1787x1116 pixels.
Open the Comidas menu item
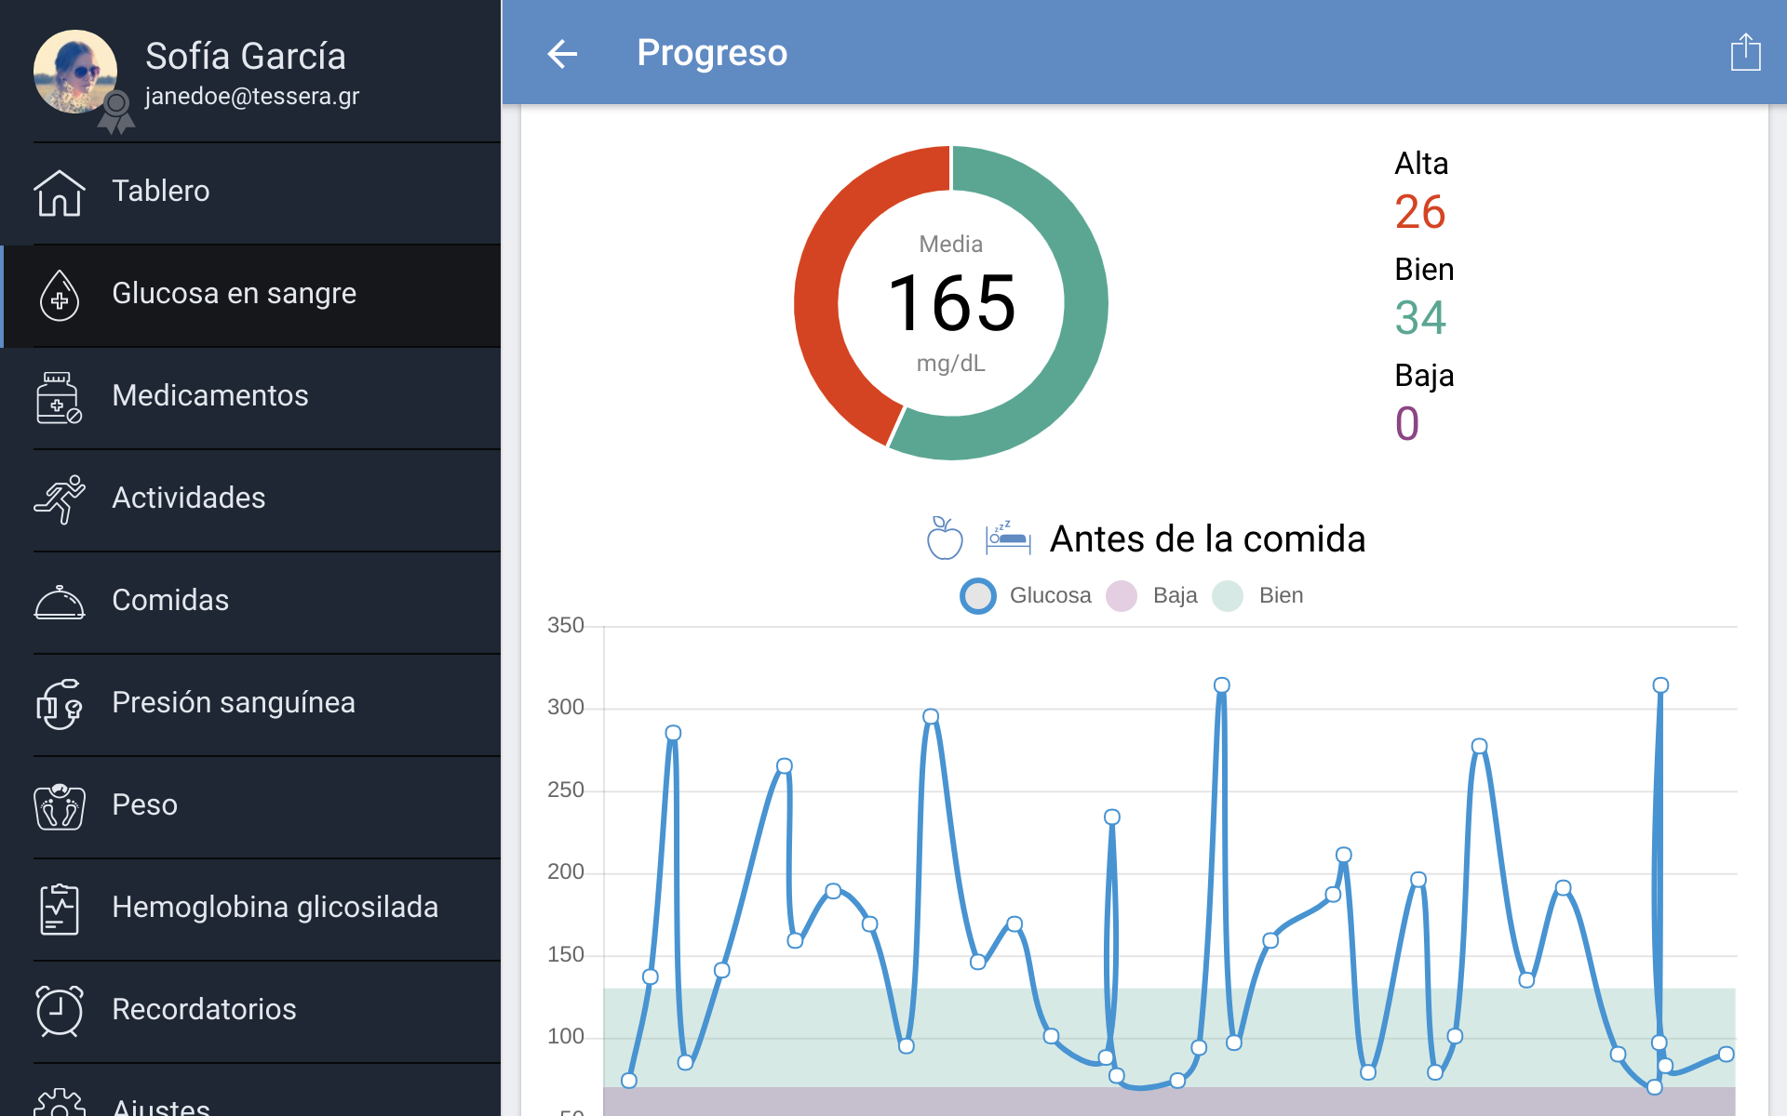coord(170,601)
